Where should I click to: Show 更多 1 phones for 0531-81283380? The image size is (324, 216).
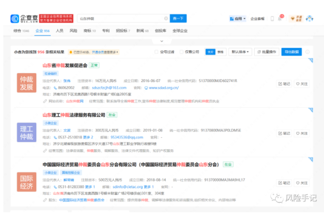[x=90, y=187]
